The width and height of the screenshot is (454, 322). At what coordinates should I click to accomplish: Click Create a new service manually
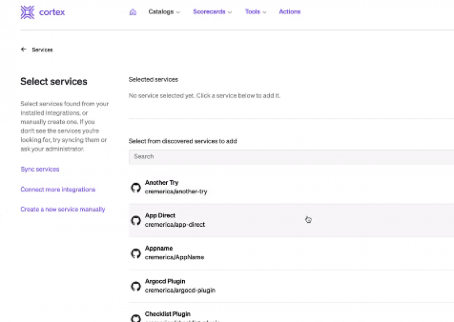click(62, 209)
